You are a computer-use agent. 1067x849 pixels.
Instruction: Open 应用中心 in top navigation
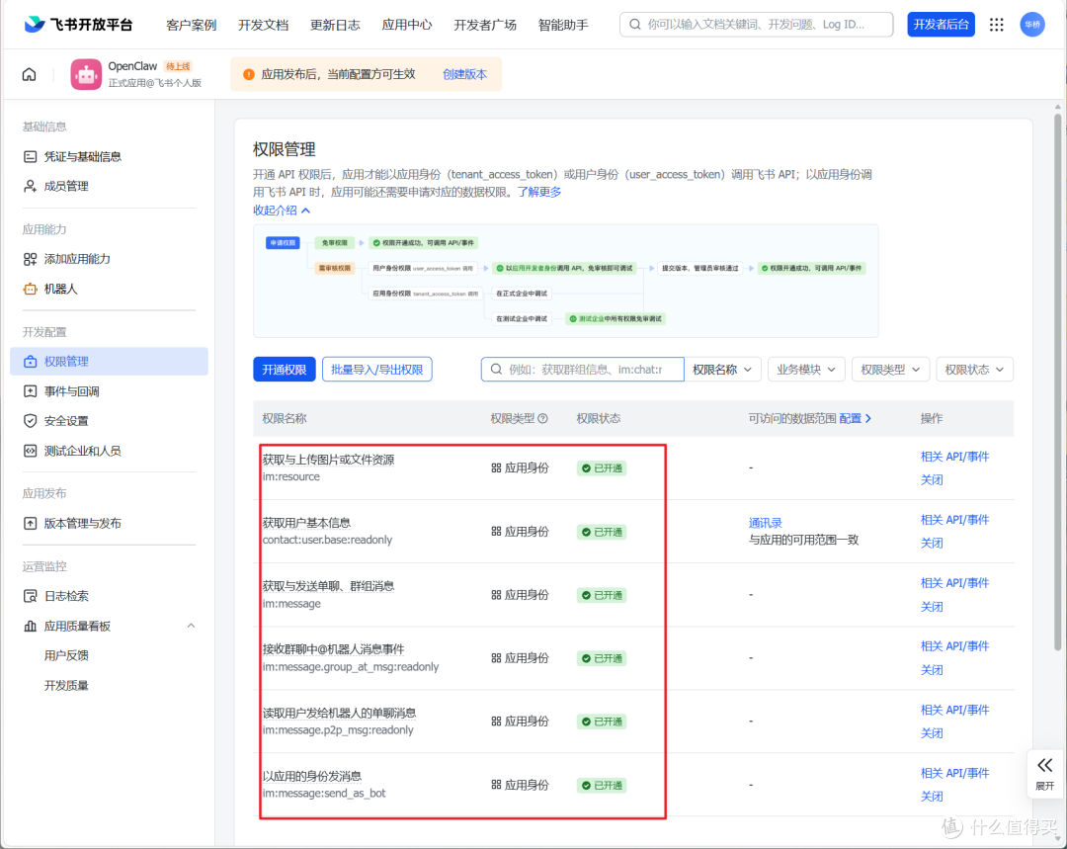tap(407, 25)
